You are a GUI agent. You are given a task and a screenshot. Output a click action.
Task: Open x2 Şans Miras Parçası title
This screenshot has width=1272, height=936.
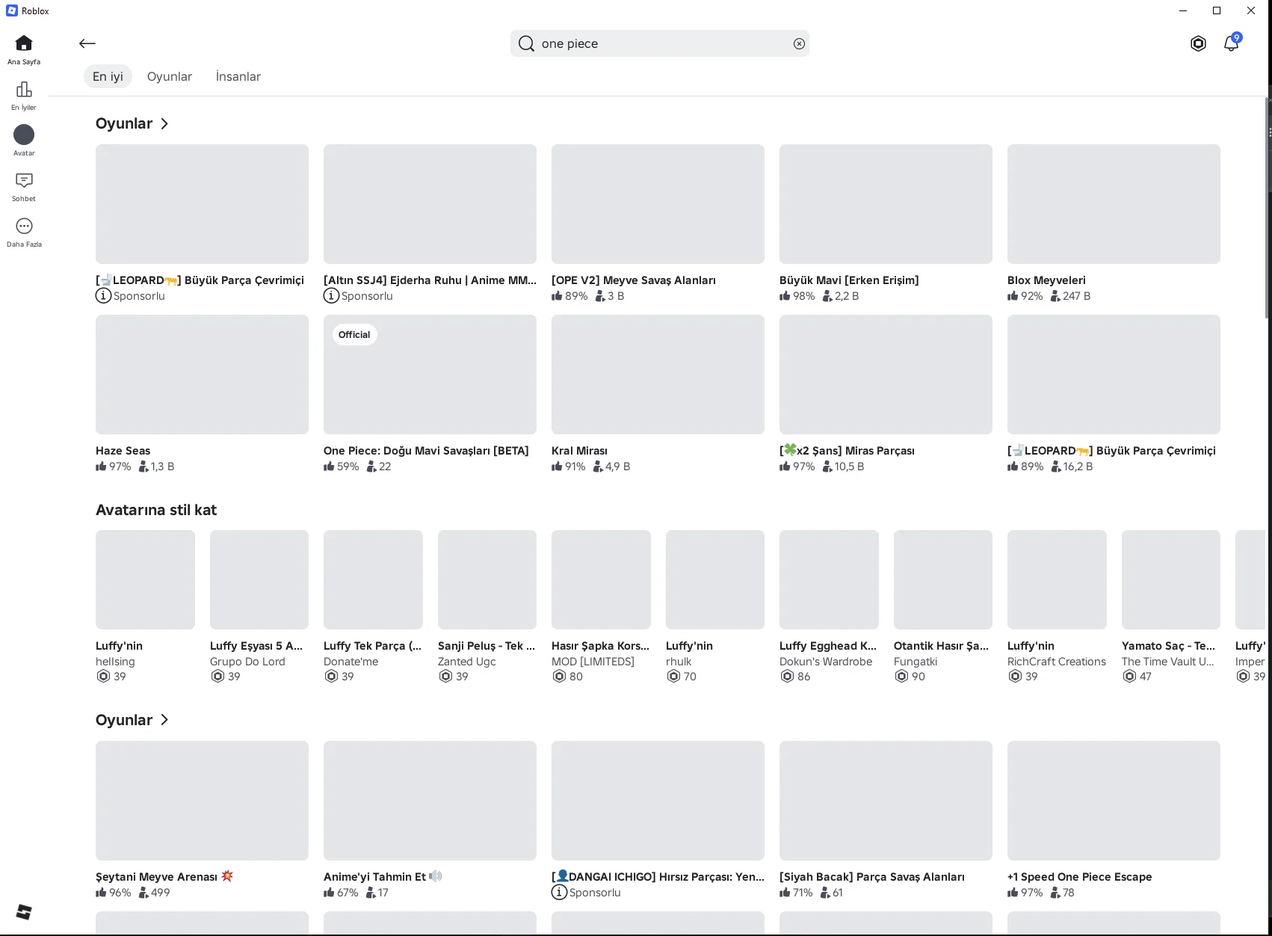[847, 451]
